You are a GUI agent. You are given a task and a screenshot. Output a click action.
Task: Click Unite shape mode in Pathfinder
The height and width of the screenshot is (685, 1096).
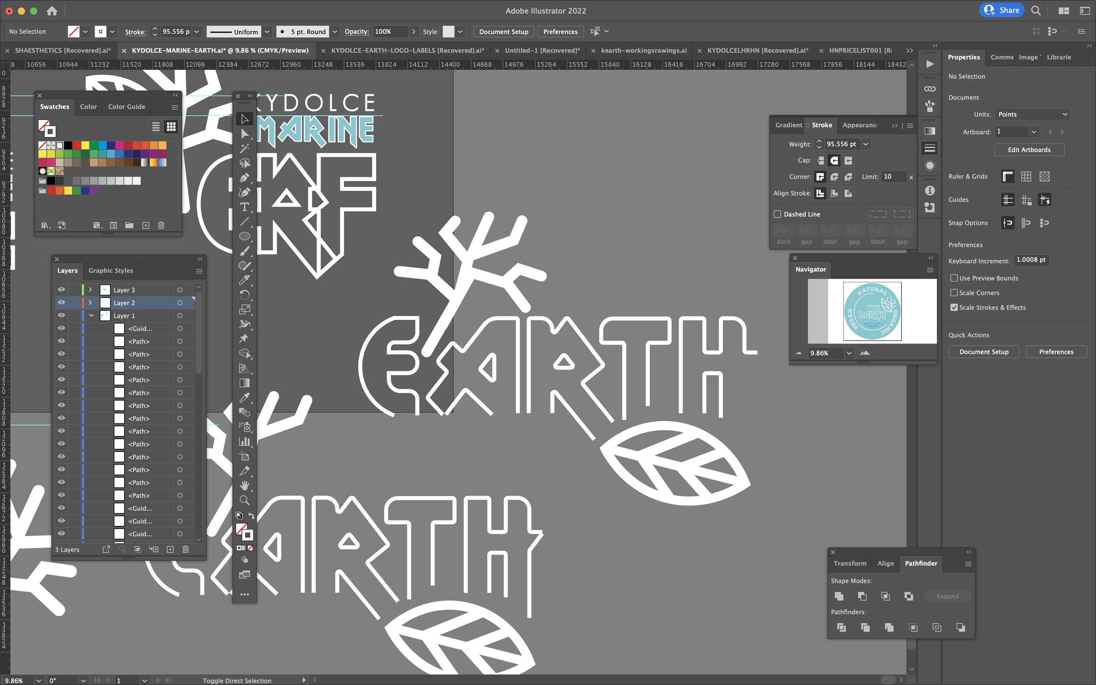tap(839, 596)
